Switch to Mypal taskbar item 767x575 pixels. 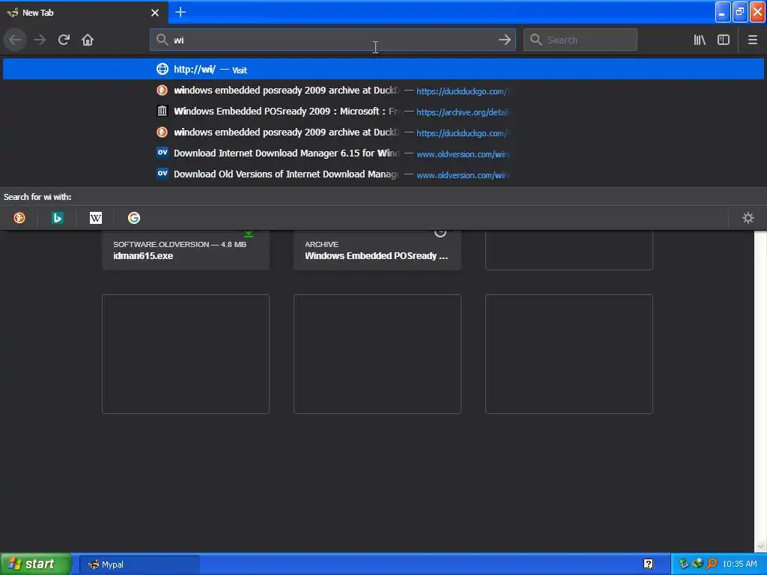click(x=139, y=565)
